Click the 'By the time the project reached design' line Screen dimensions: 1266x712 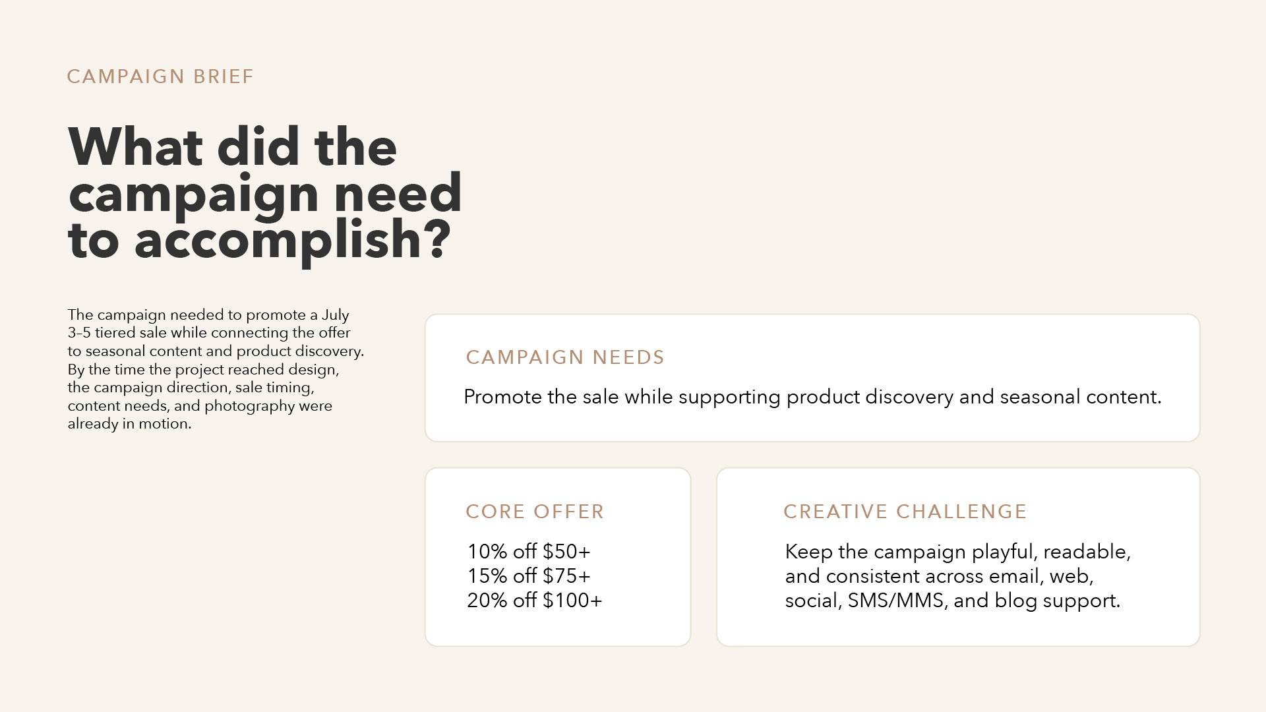coord(203,370)
